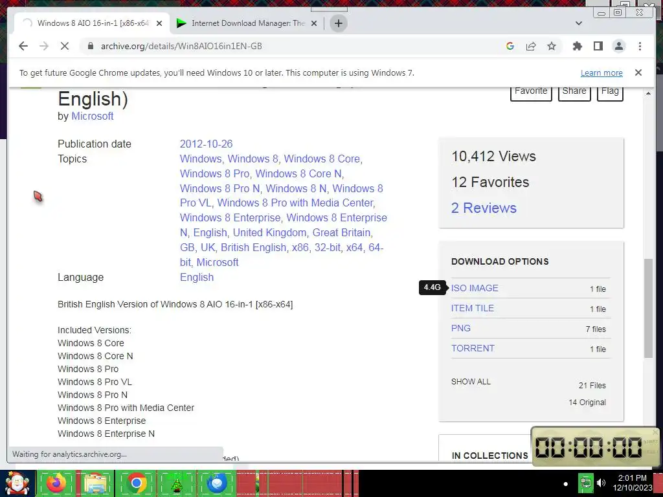Download the ISO IMAGE file
The image size is (663, 497).
point(475,288)
